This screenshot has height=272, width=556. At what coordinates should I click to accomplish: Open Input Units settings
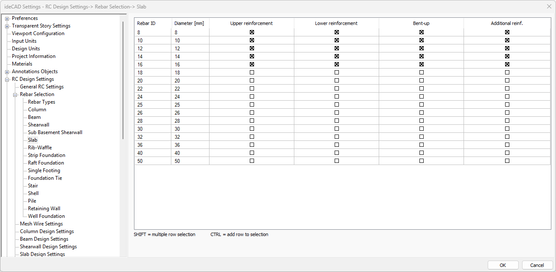pyautogui.click(x=24, y=41)
